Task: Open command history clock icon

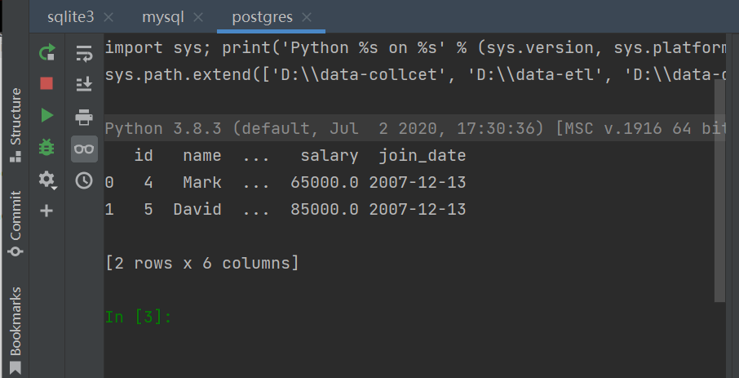Action: [84, 180]
